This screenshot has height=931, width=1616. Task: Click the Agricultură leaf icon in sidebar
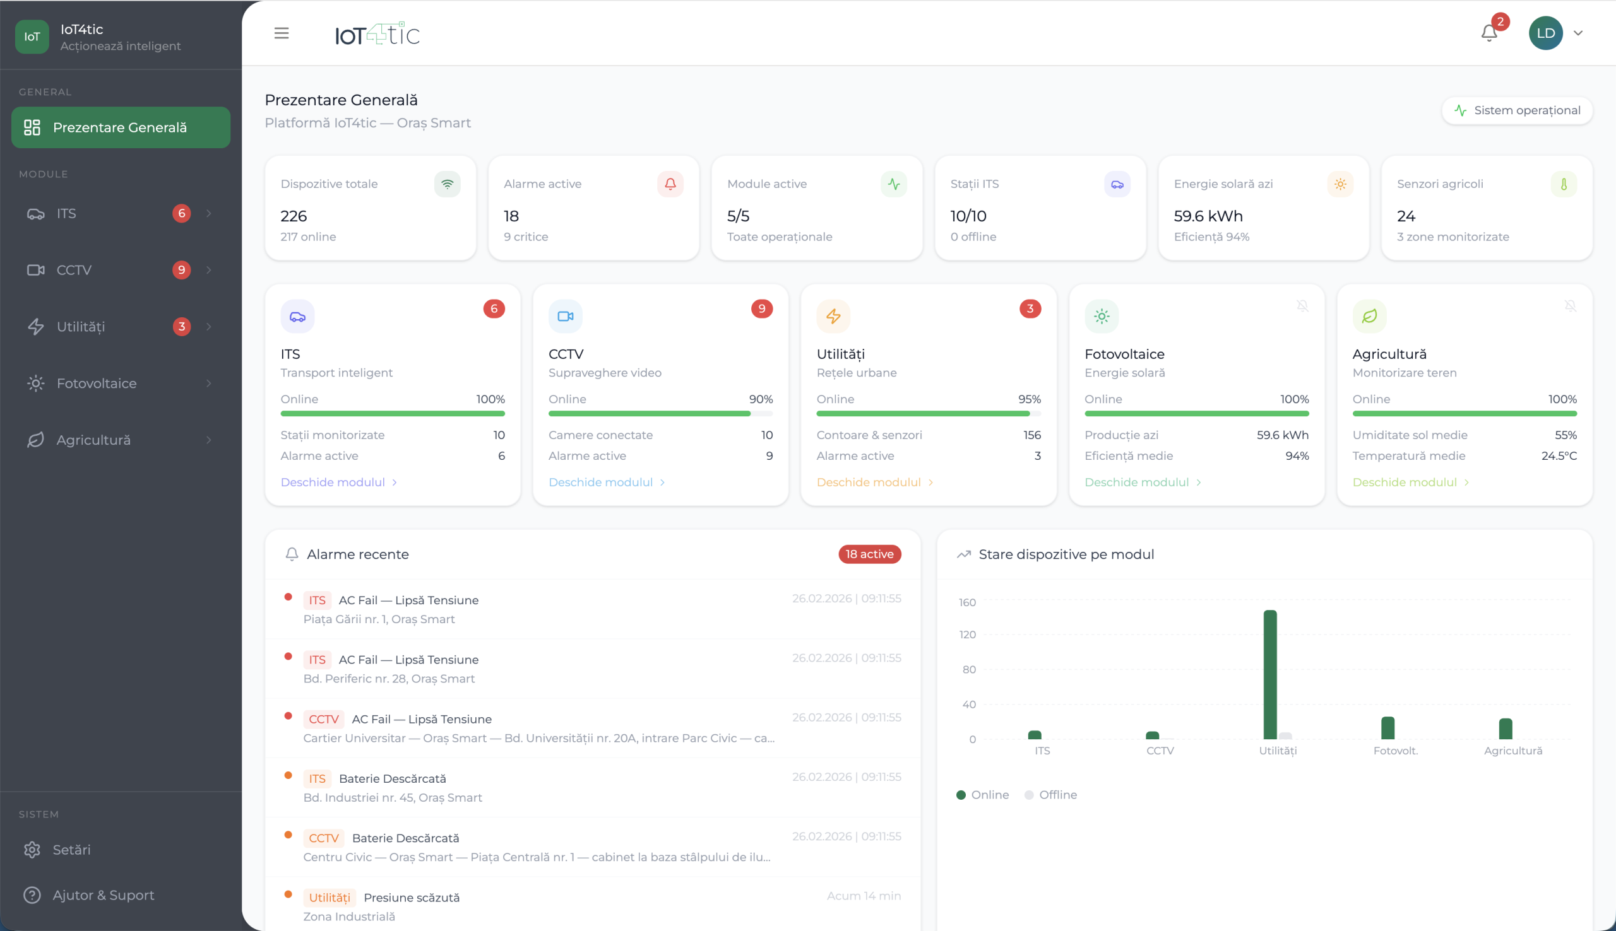[36, 439]
